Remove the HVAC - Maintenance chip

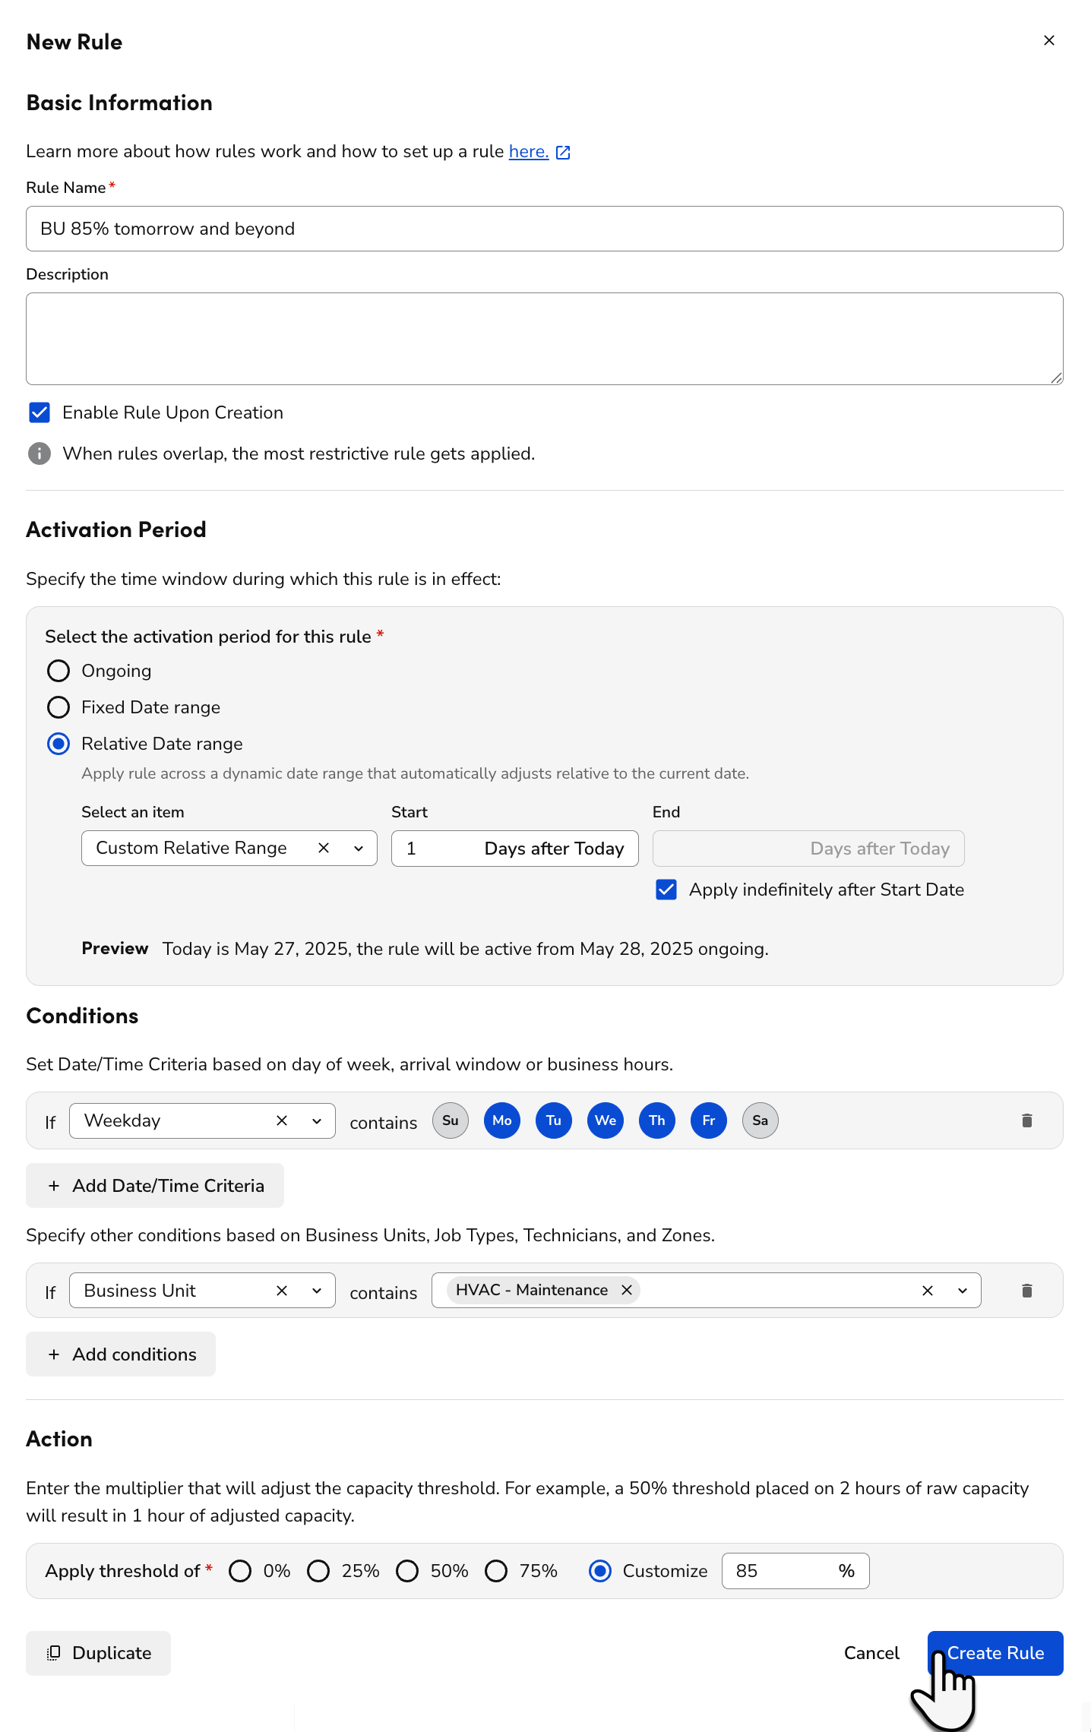pyautogui.click(x=627, y=1289)
